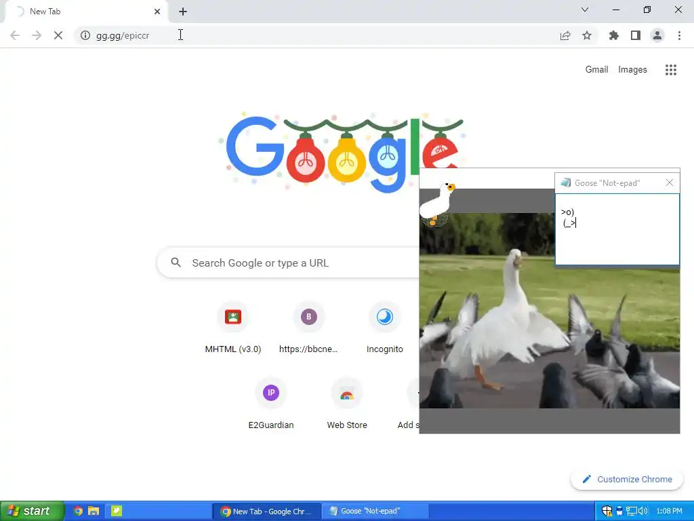Click the volume speaker tray icon
The height and width of the screenshot is (521, 694).
[643, 511]
